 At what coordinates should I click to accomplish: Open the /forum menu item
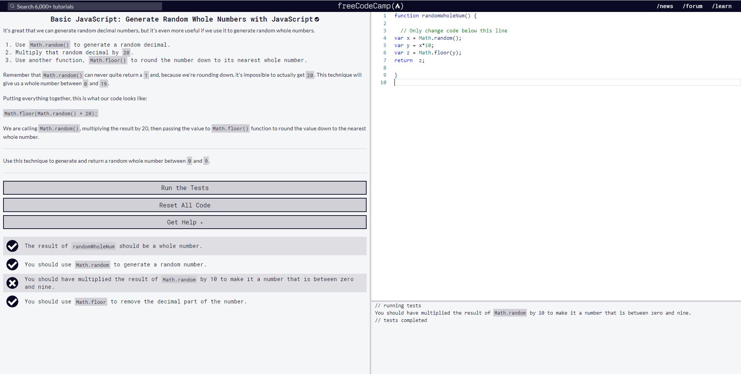(693, 6)
